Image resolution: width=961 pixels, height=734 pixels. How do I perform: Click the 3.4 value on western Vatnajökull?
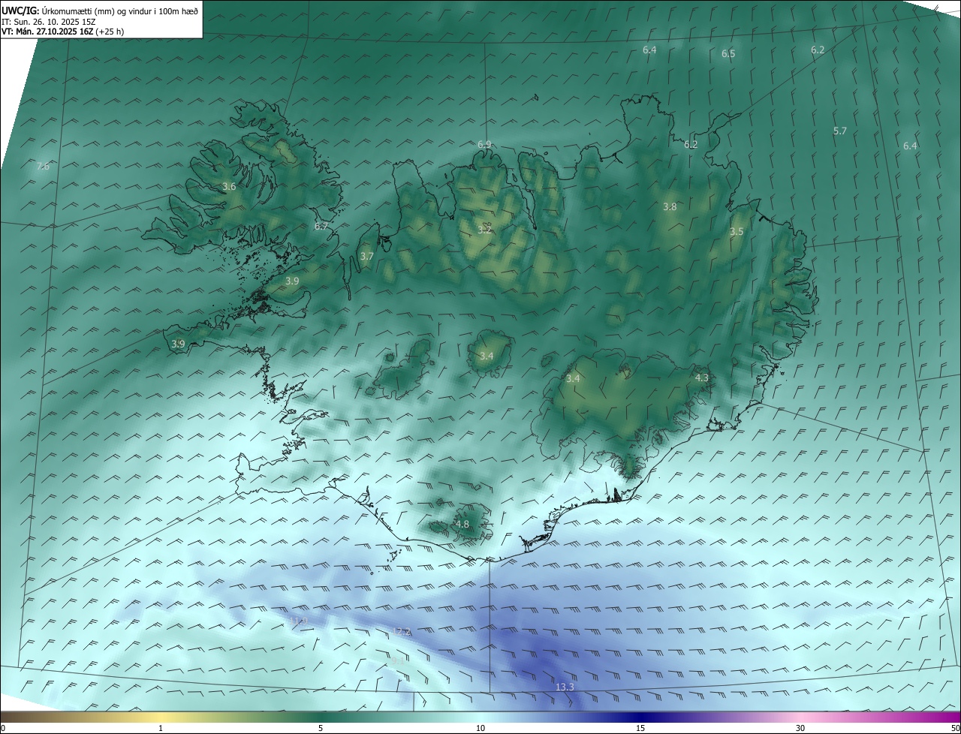click(573, 378)
